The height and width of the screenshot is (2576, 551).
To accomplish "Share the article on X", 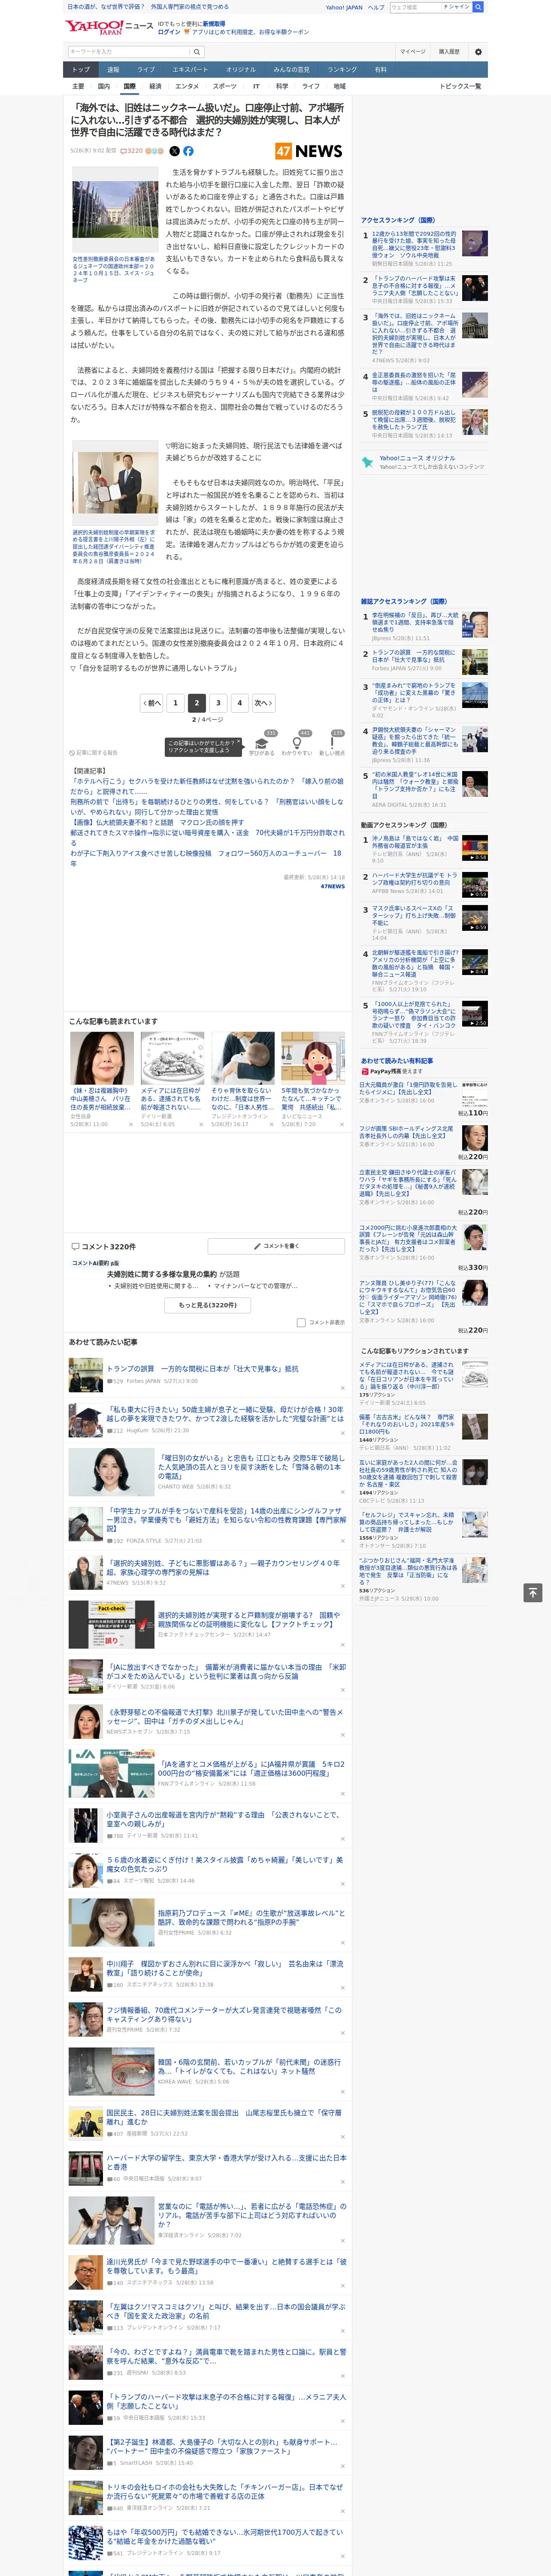I will click(x=174, y=151).
